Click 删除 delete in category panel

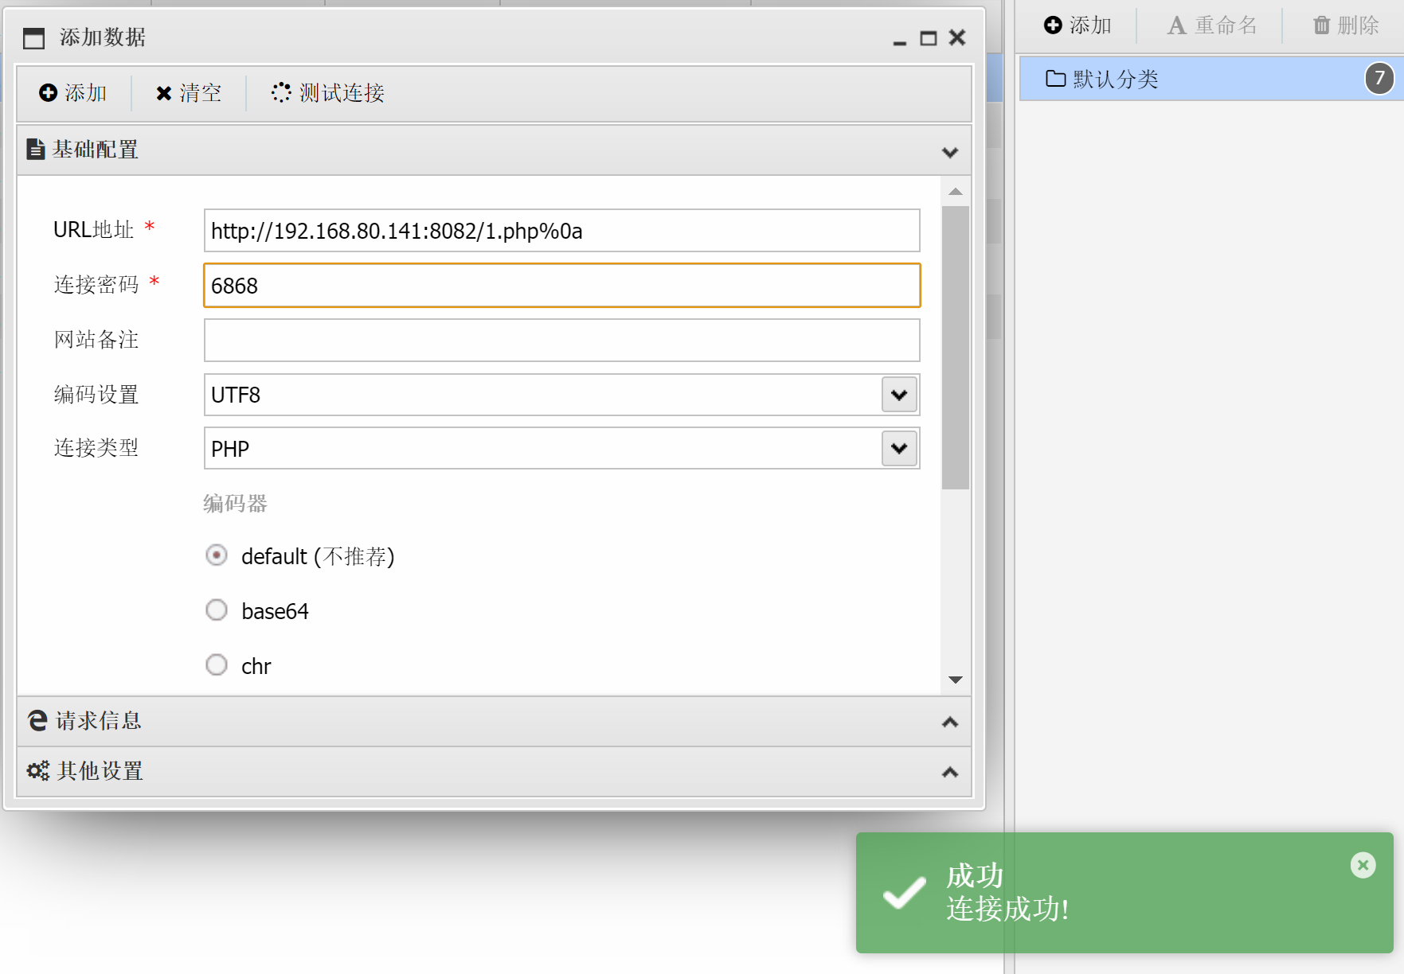tap(1346, 25)
